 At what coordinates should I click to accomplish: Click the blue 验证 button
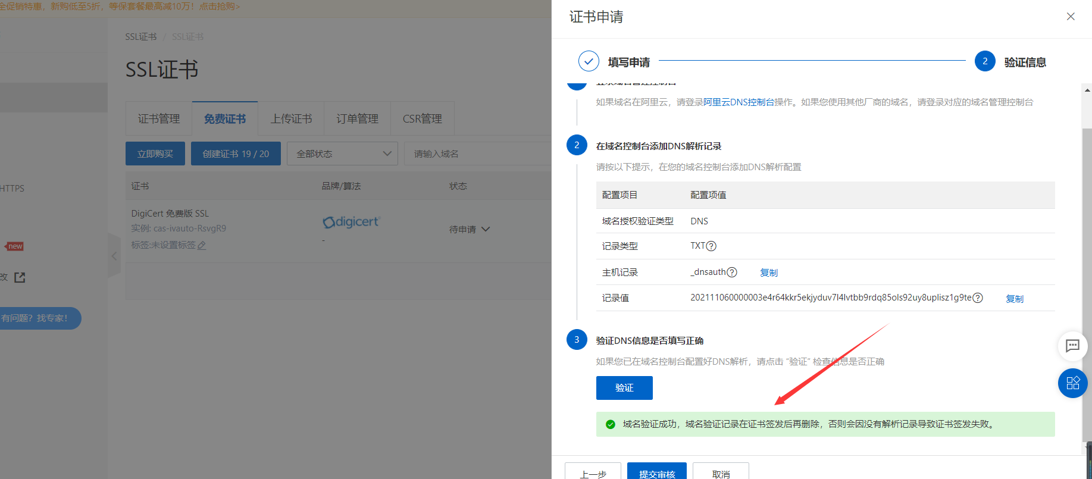(624, 388)
